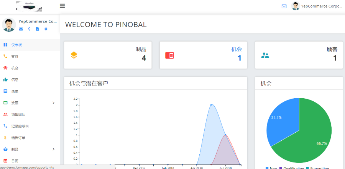
Task: Click the blue 机会 link on the card
Action: point(236,49)
